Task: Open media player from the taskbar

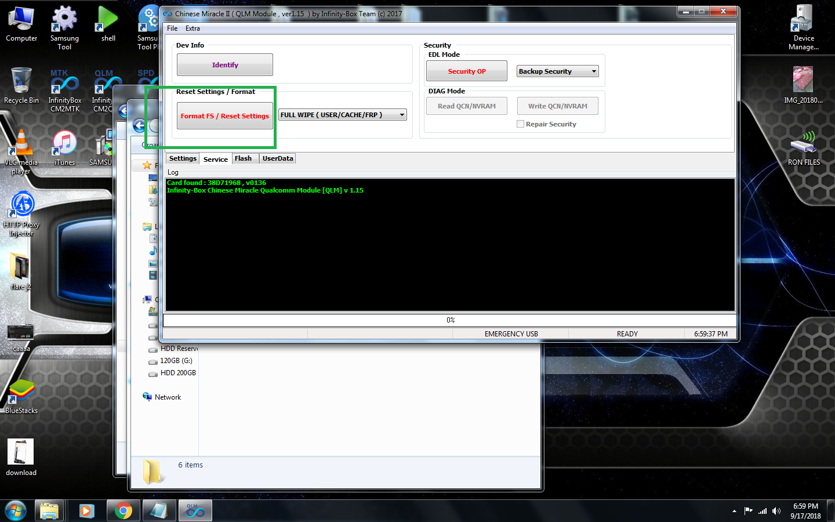Action: pyautogui.click(x=86, y=511)
